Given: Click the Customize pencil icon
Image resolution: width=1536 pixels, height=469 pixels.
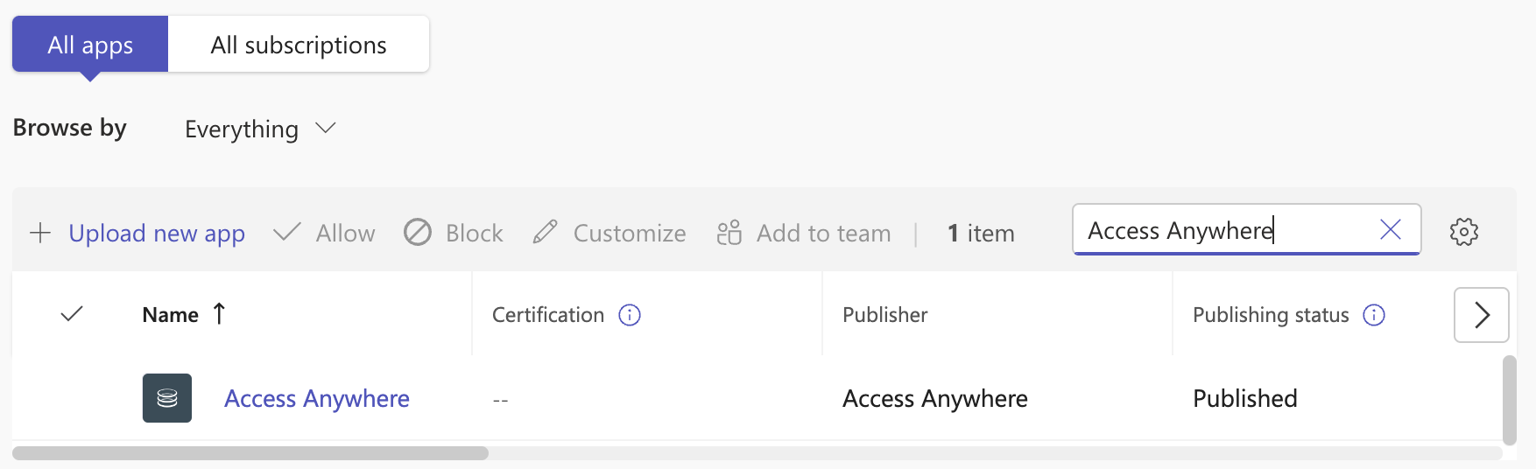Looking at the screenshot, I should [545, 233].
